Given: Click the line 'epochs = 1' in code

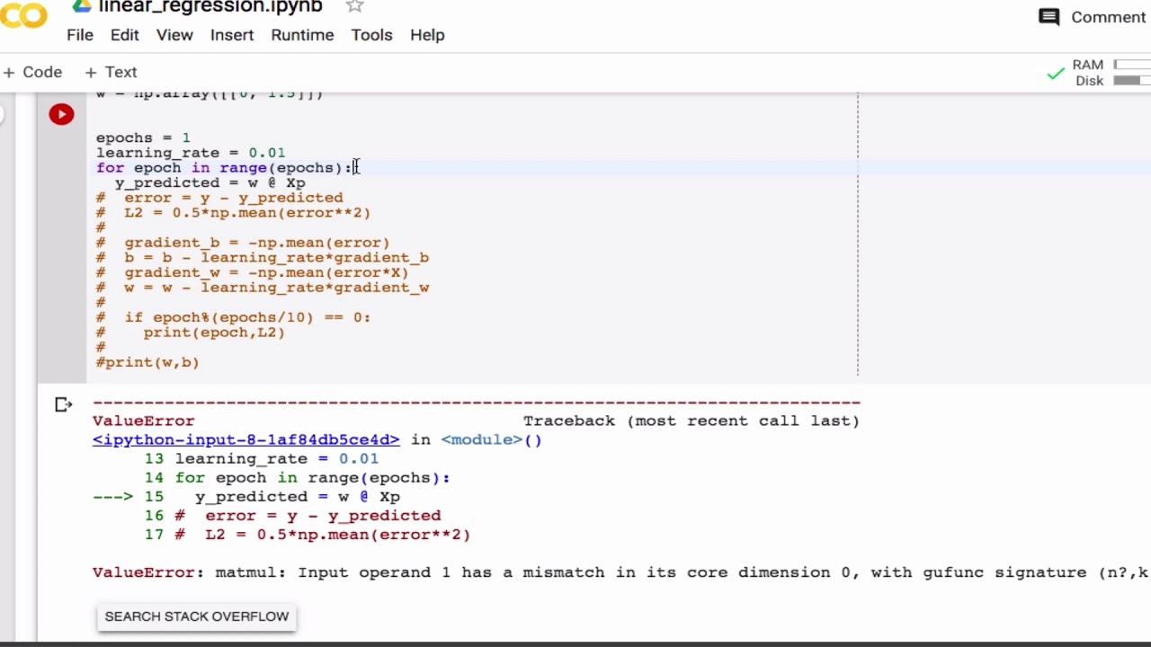Looking at the screenshot, I should tap(143, 137).
